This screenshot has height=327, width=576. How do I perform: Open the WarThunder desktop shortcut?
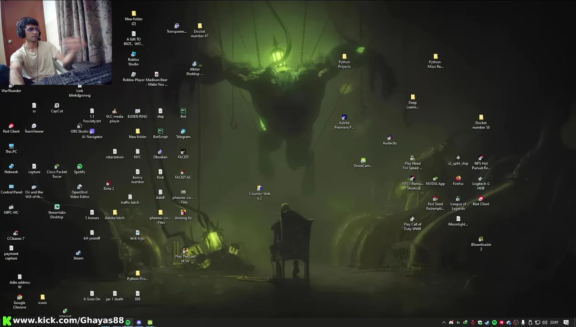click(11, 88)
